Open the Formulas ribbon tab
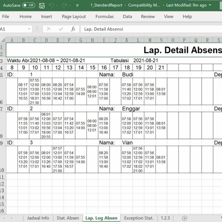Image resolution: width=222 pixels, height=222 pixels. click(104, 16)
